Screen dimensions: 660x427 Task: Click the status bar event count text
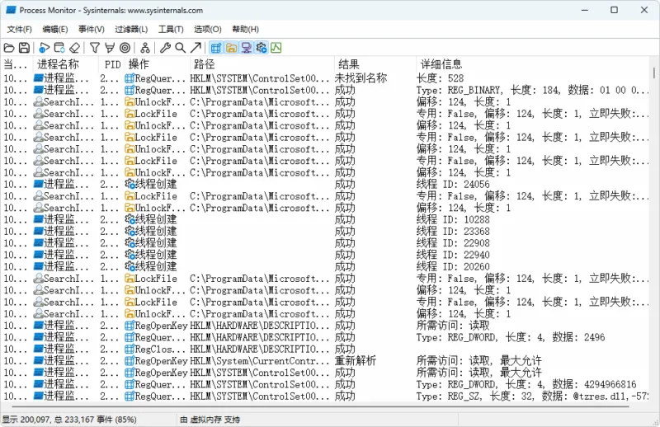pyautogui.click(x=69, y=420)
